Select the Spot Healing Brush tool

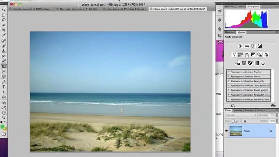(x=4, y=41)
